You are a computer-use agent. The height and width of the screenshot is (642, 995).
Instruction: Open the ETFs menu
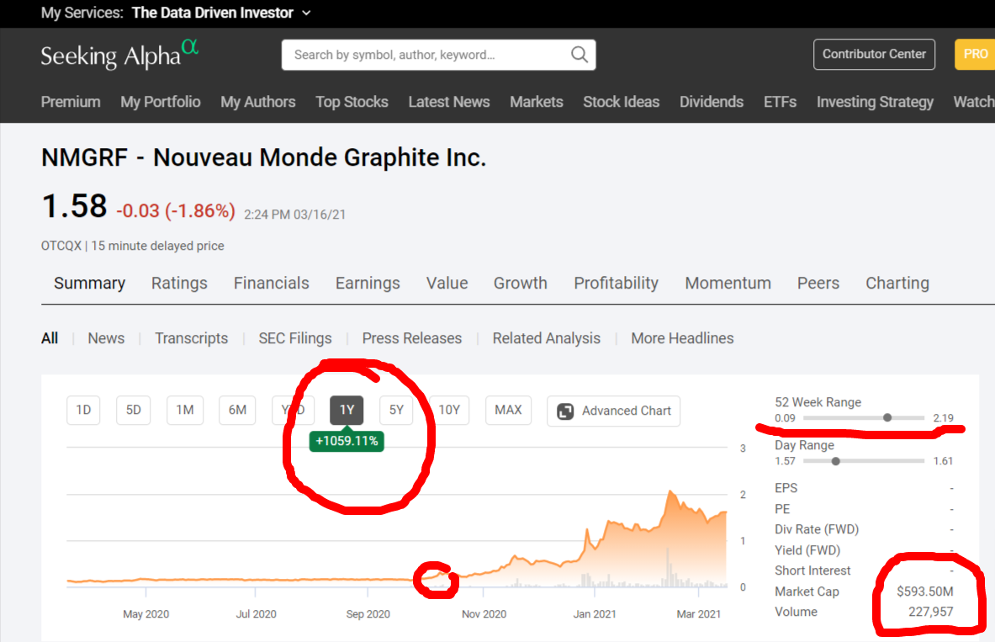[x=780, y=102]
